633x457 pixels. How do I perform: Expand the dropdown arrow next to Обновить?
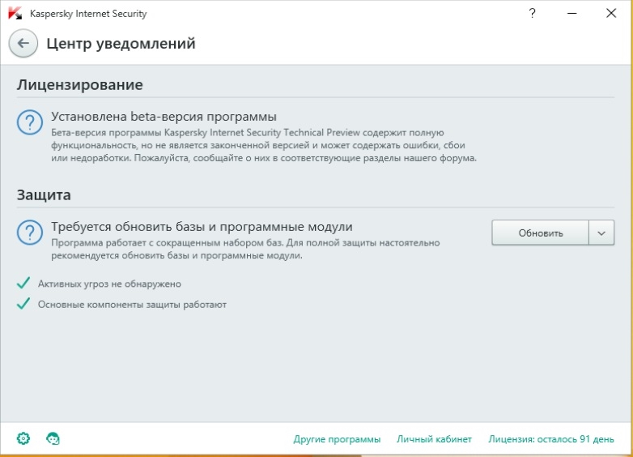coord(601,233)
